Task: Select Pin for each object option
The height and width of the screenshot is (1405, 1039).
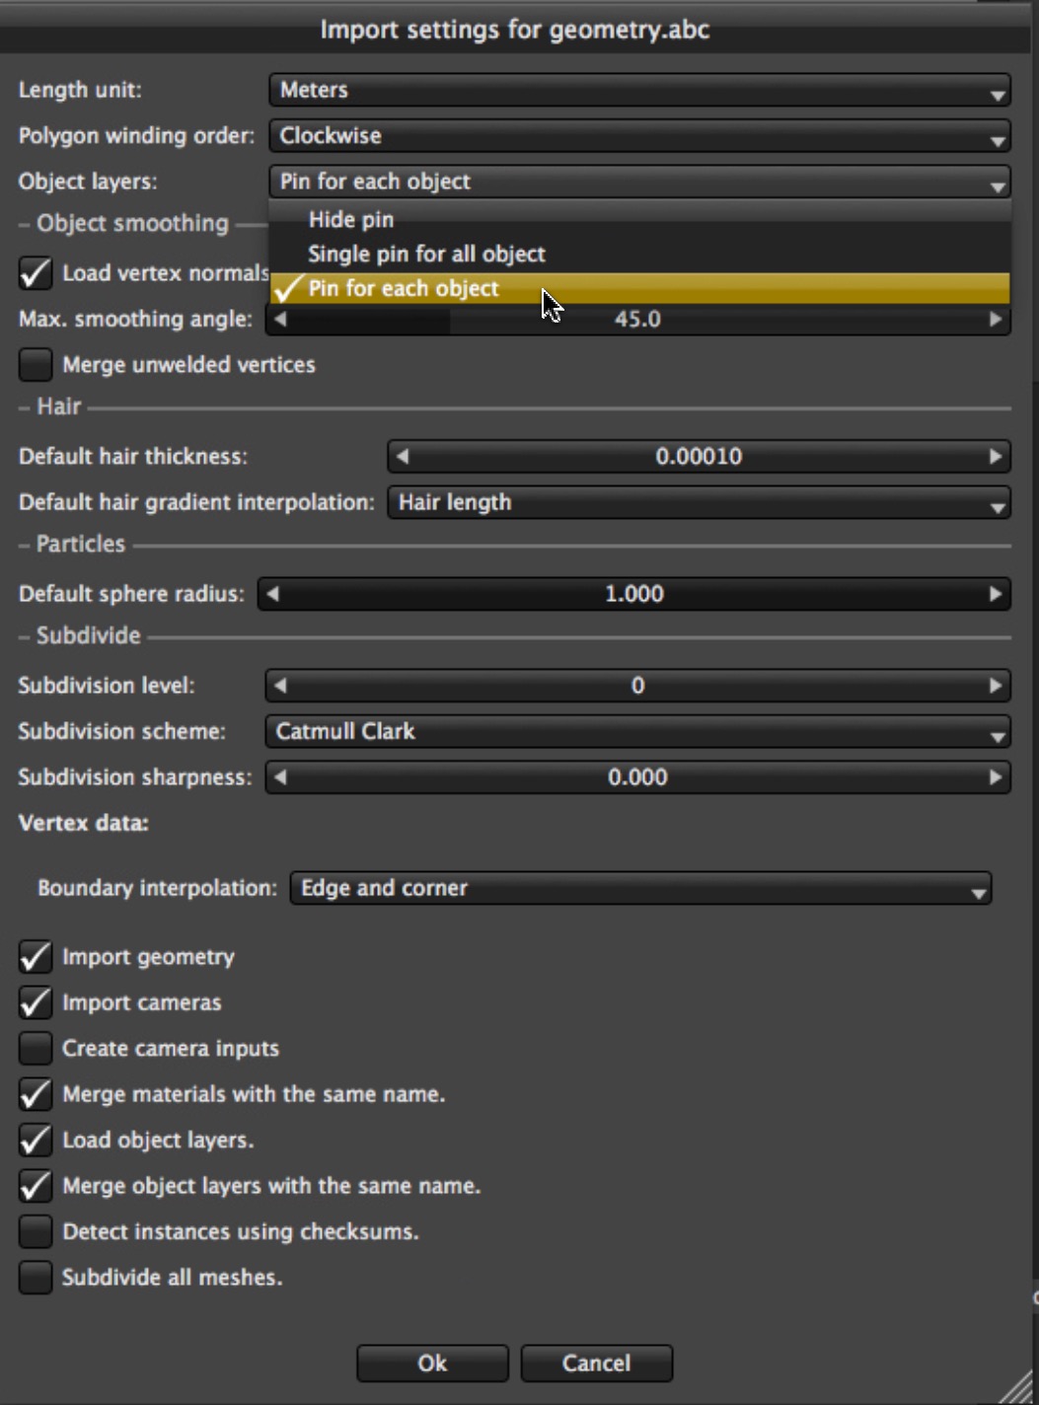Action: tap(639, 289)
